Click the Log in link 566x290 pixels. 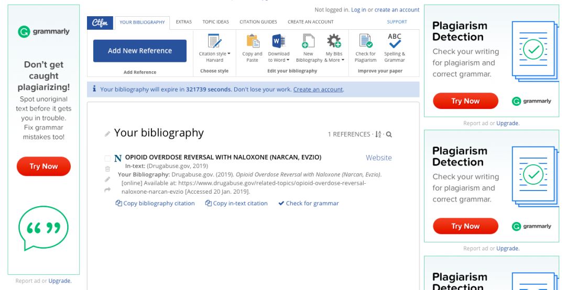(x=358, y=10)
